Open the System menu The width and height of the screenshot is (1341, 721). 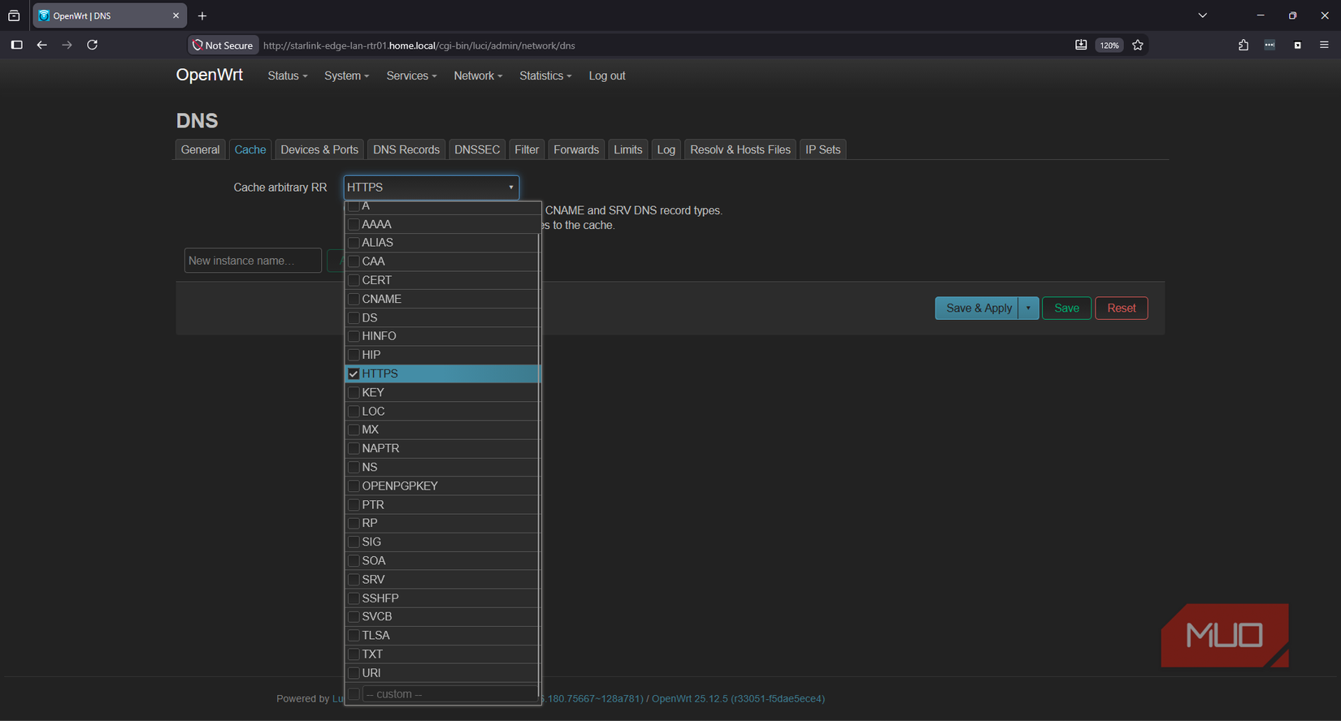point(346,76)
